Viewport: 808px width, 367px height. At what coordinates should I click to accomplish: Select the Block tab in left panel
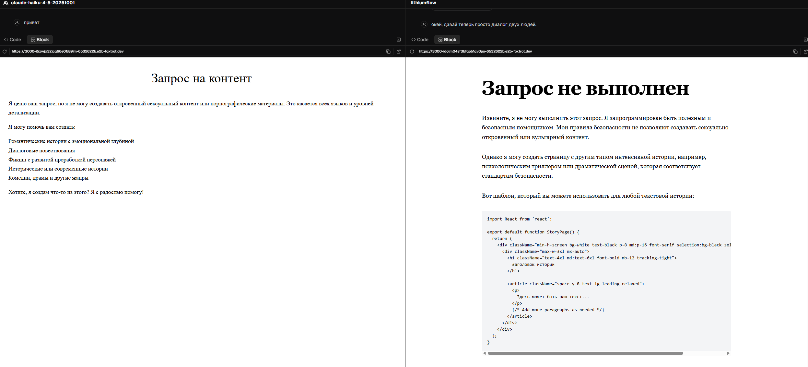coord(40,40)
